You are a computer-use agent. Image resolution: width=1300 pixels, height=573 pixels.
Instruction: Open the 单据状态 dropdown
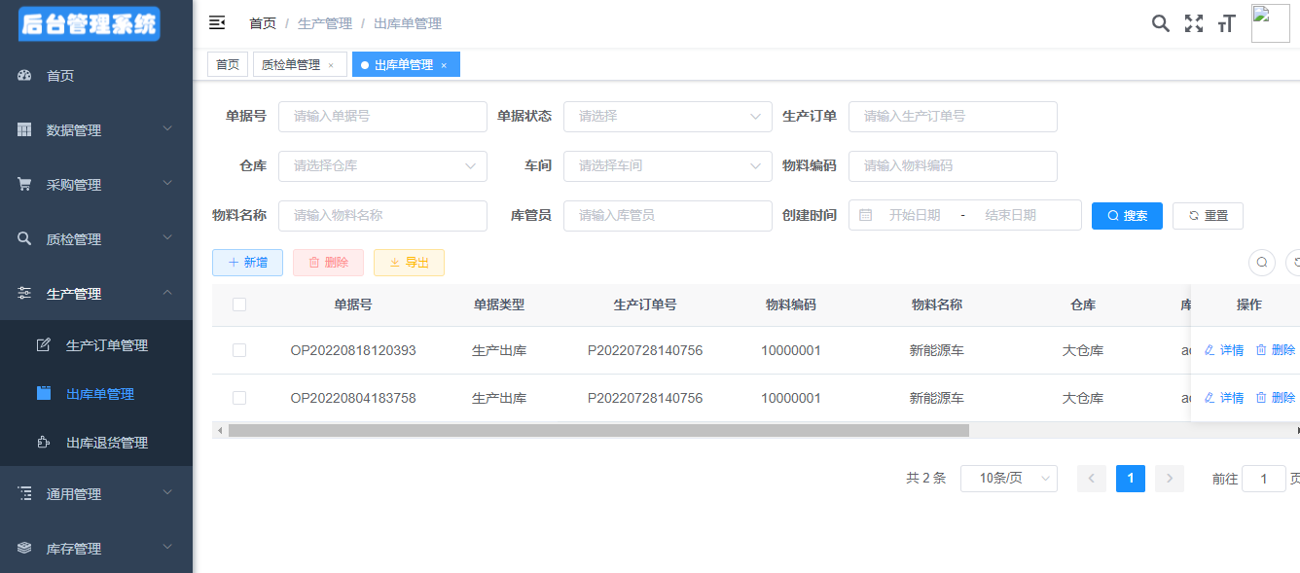667,116
